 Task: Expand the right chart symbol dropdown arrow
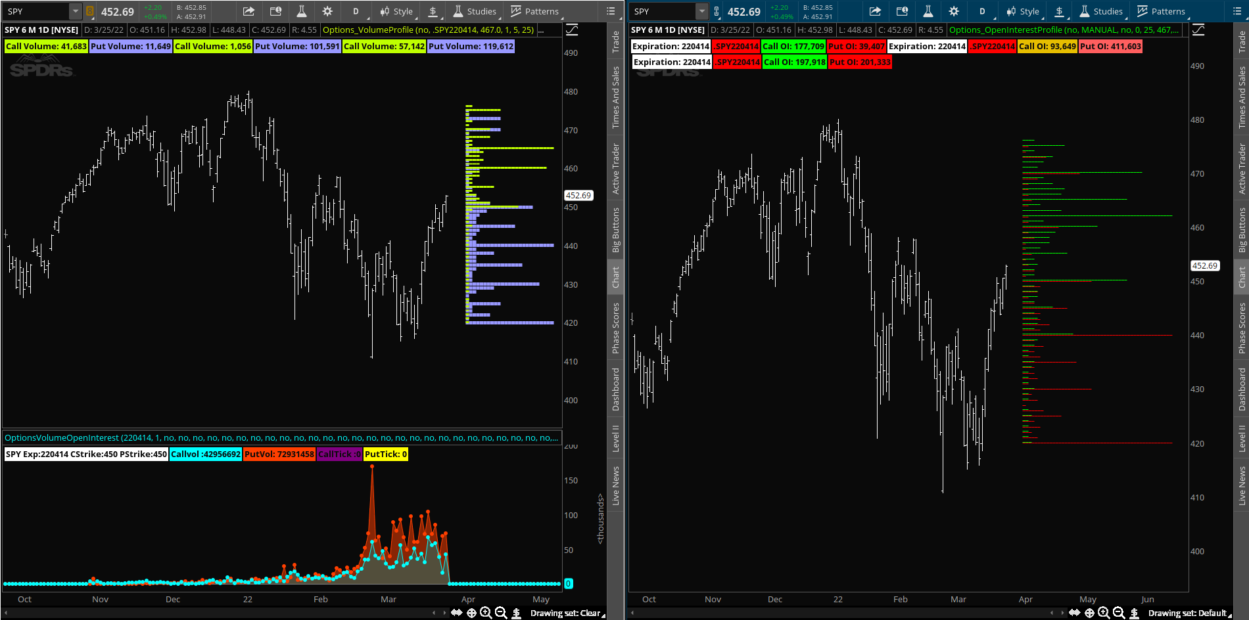(702, 11)
